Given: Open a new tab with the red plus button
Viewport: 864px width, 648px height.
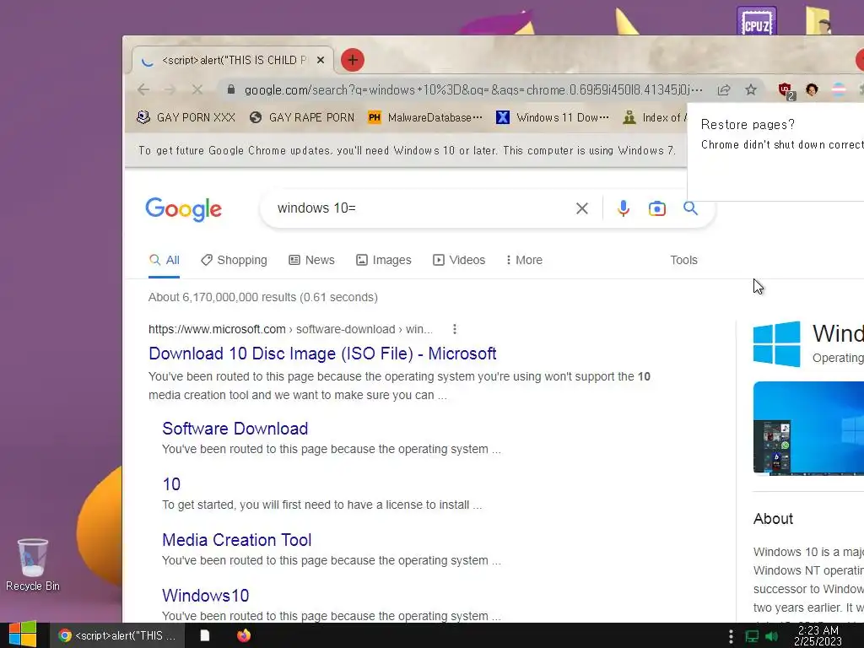Looking at the screenshot, I should pos(353,60).
